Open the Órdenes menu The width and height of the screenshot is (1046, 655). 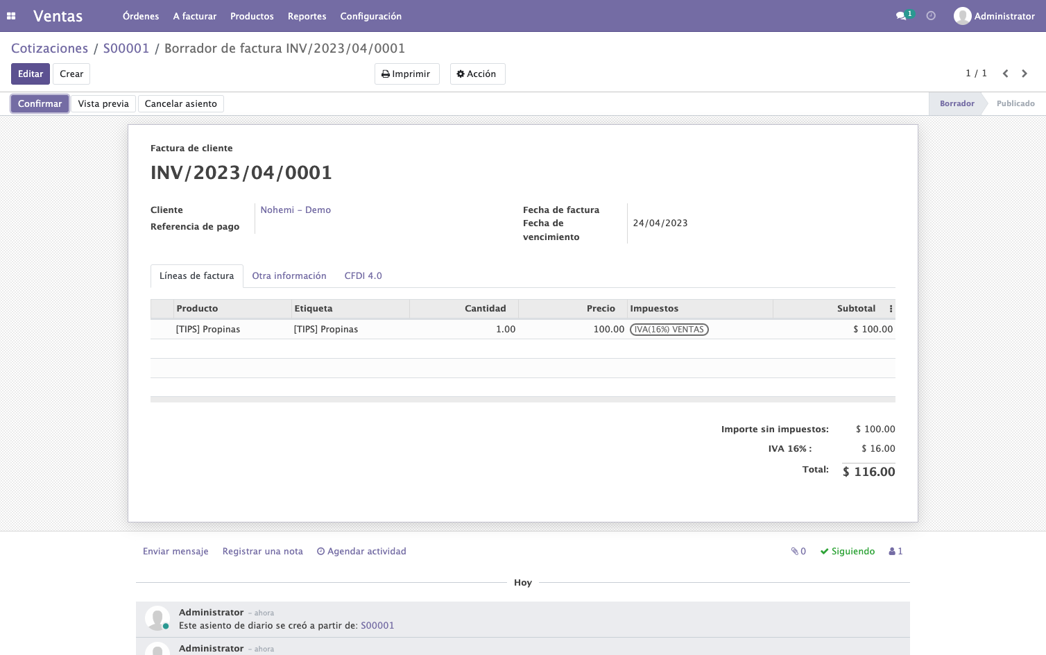141,16
